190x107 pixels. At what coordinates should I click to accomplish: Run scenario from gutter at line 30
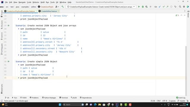tap(9, 62)
